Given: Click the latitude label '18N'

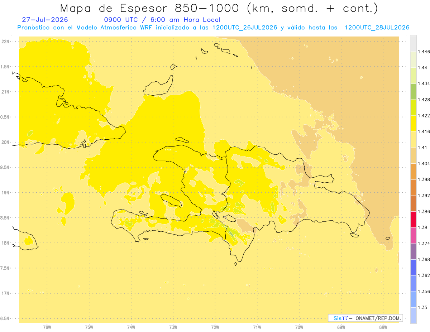Looking at the screenshot, I should (6, 243).
